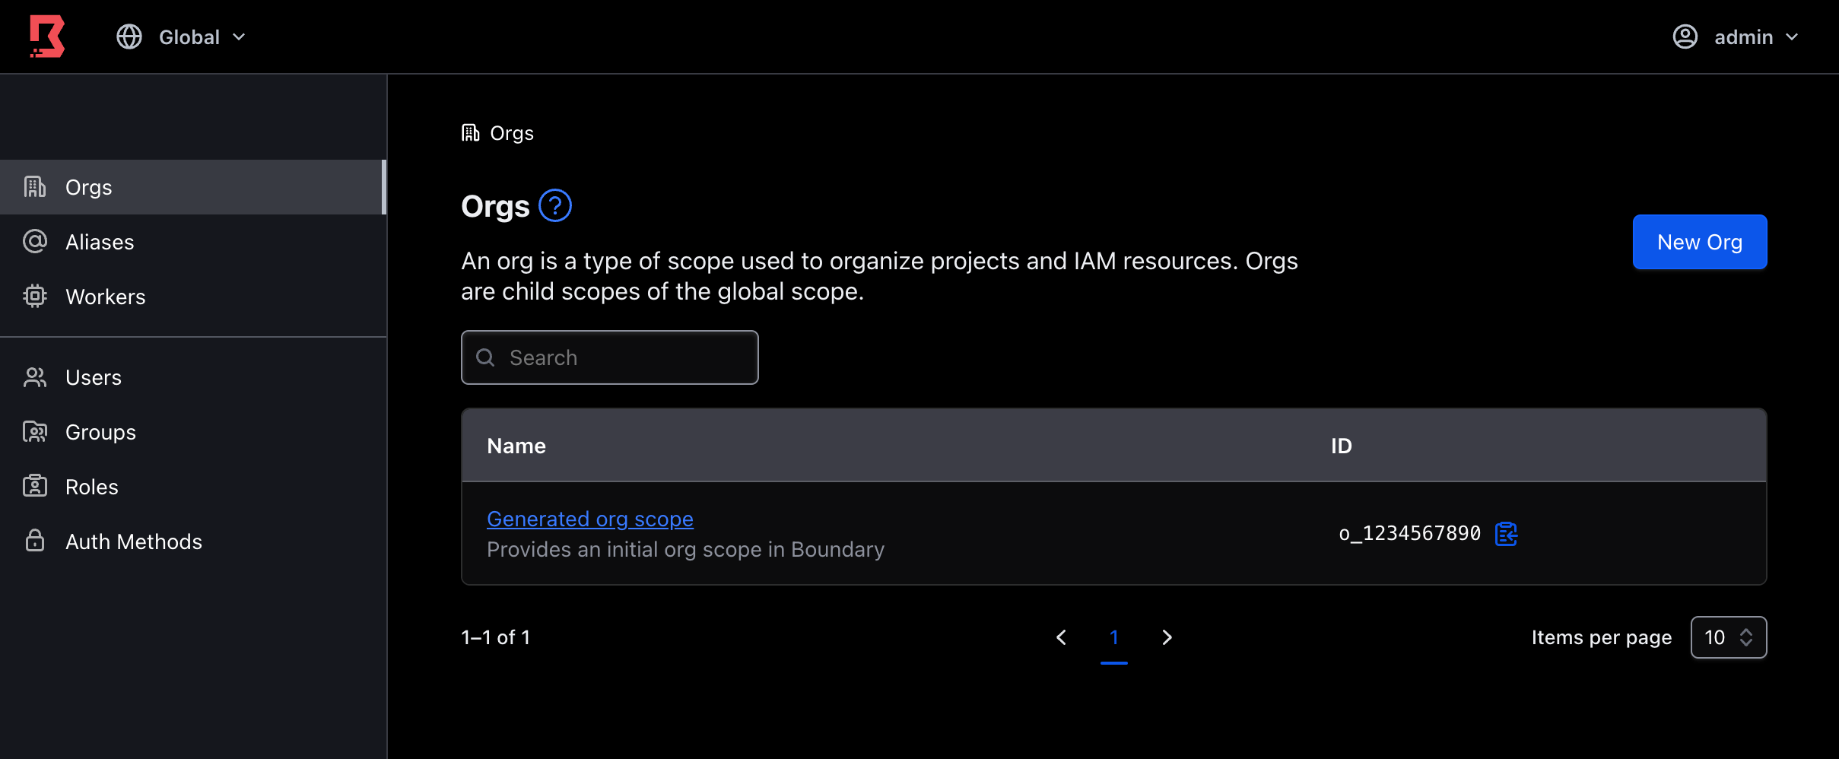
Task: Go to previous page arrow
Action: point(1062,637)
